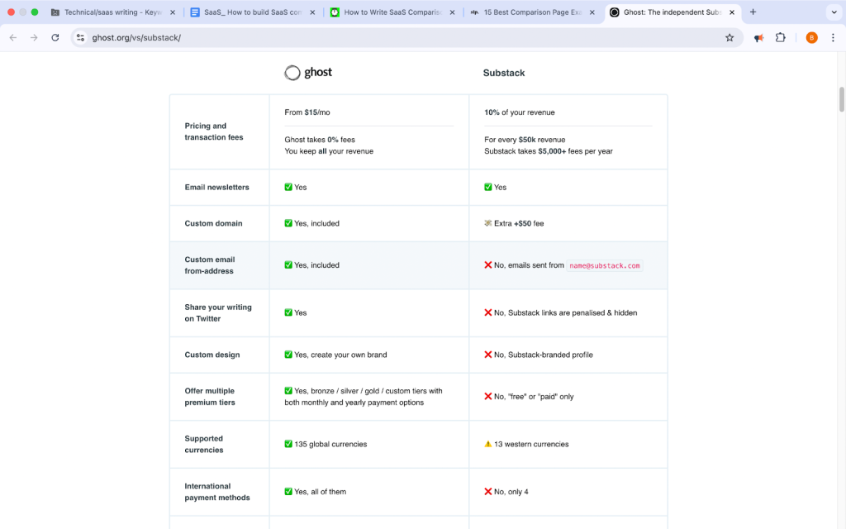Click the site information icon in address bar

pos(79,37)
